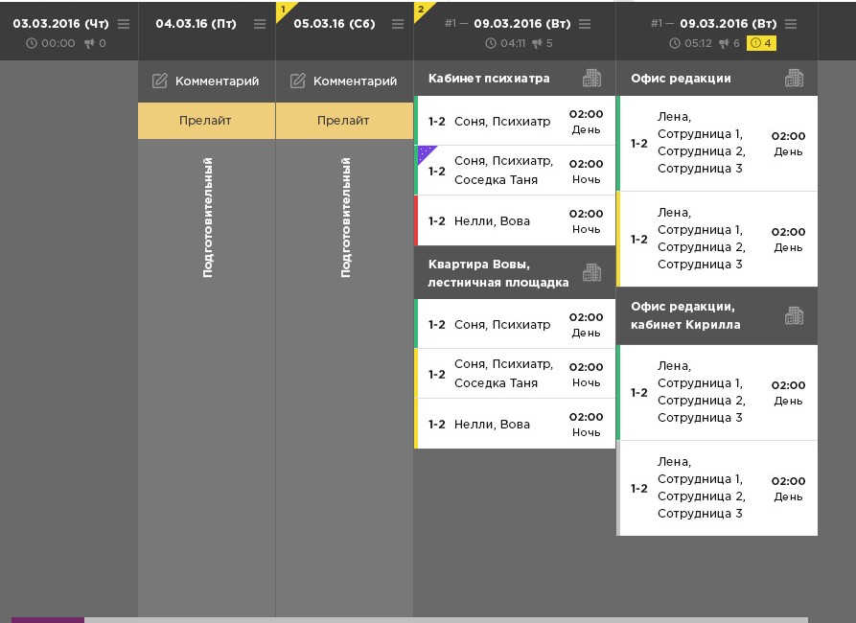The height and width of the screenshot is (623, 856).
Task: Click the building icon in Офис редакции header
Action: 795,79
